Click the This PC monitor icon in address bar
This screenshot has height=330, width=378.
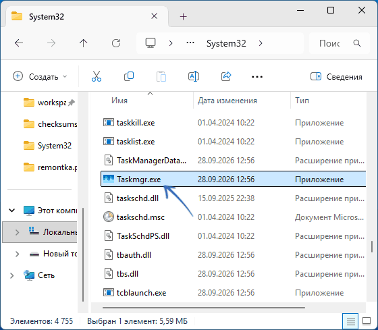click(151, 43)
